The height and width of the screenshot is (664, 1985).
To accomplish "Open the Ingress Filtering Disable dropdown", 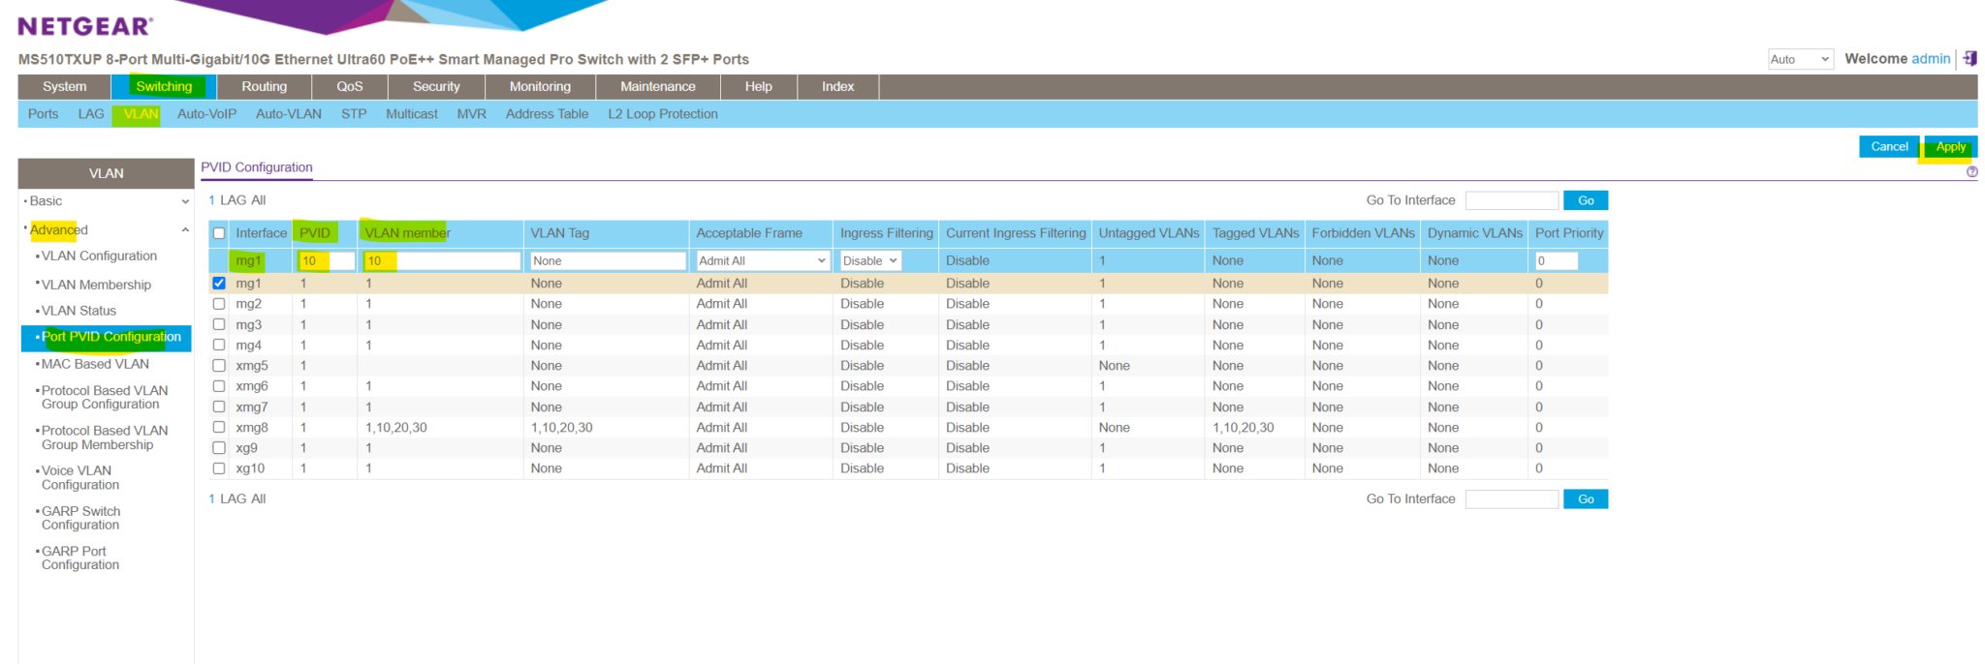I will (870, 260).
